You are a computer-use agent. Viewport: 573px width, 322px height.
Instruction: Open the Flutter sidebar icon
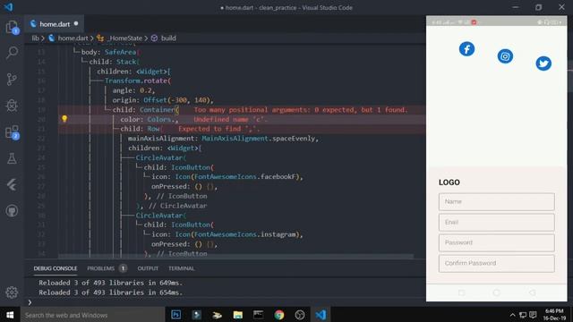click(x=12, y=185)
